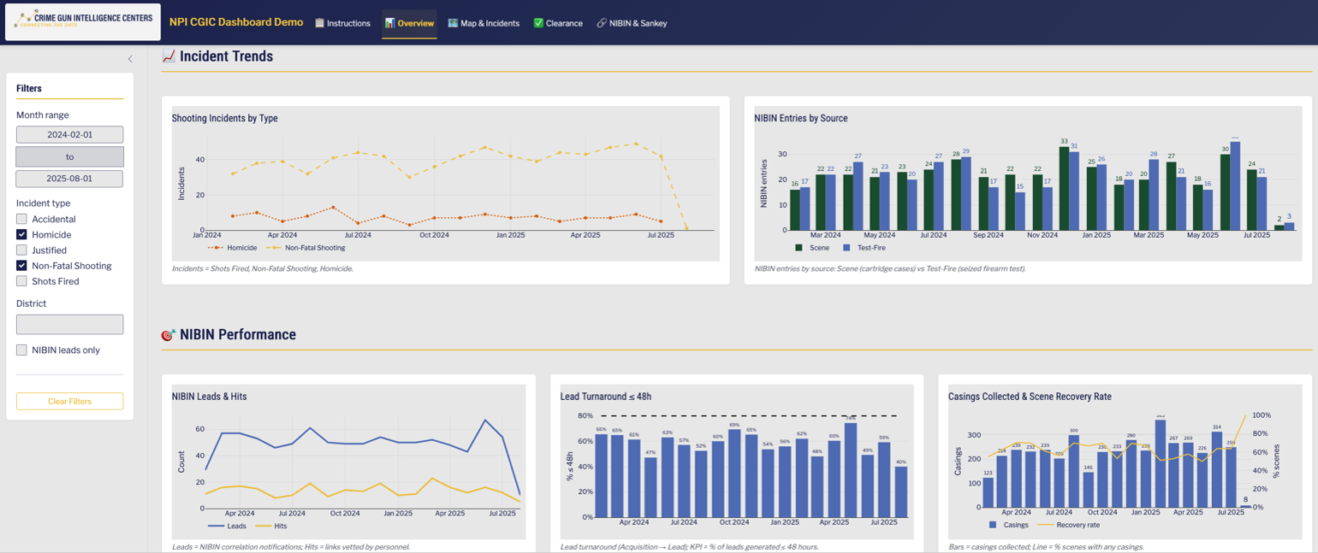Click the NIBIN & Sankey link icon
This screenshot has height=553, width=1318.
[x=602, y=23]
